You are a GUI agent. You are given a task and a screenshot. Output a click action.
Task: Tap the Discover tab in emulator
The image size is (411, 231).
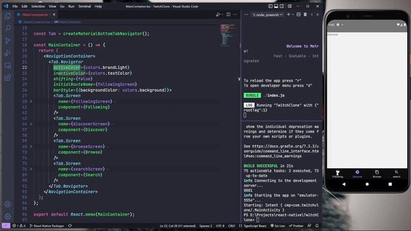coord(357,174)
